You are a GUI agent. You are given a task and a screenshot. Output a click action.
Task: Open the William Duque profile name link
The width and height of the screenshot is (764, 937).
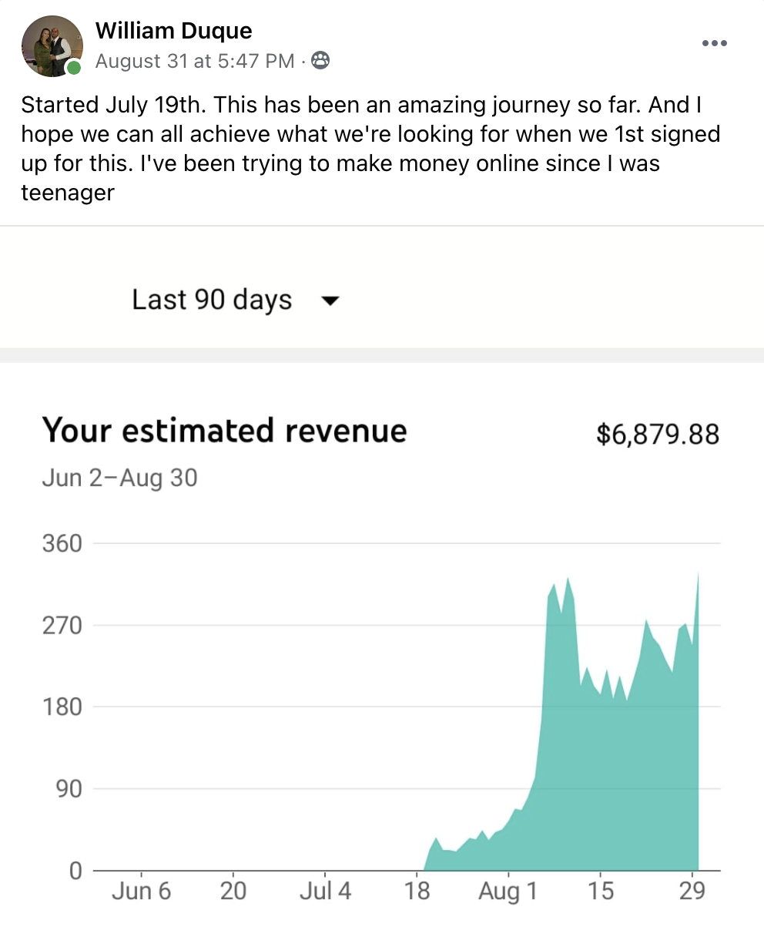click(173, 31)
